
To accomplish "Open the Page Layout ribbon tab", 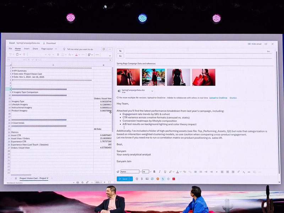I will coord(47,49).
